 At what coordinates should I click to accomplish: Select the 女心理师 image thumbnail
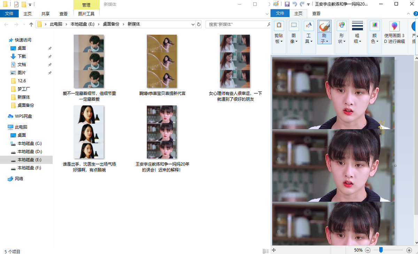click(x=235, y=61)
